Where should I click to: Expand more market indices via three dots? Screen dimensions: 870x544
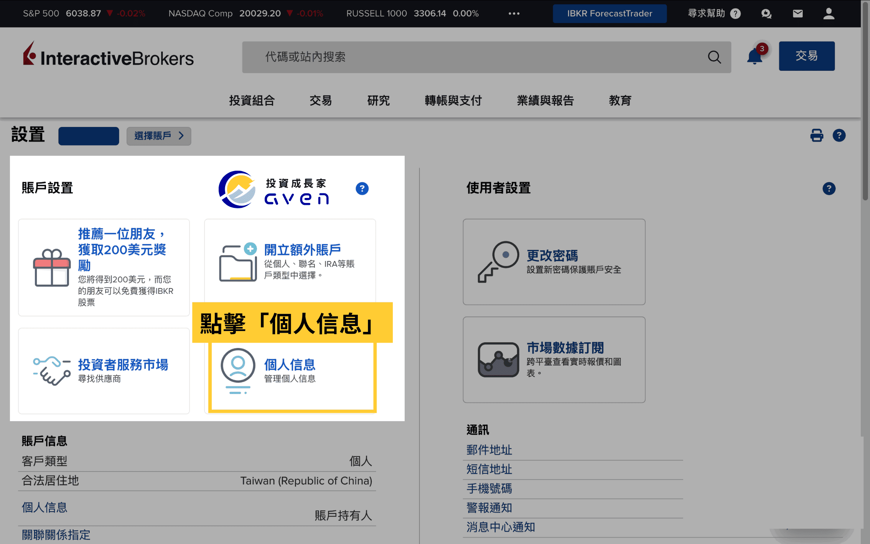point(514,13)
